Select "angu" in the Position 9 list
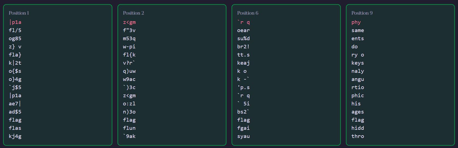The height and width of the screenshot is (148, 458). [358, 79]
